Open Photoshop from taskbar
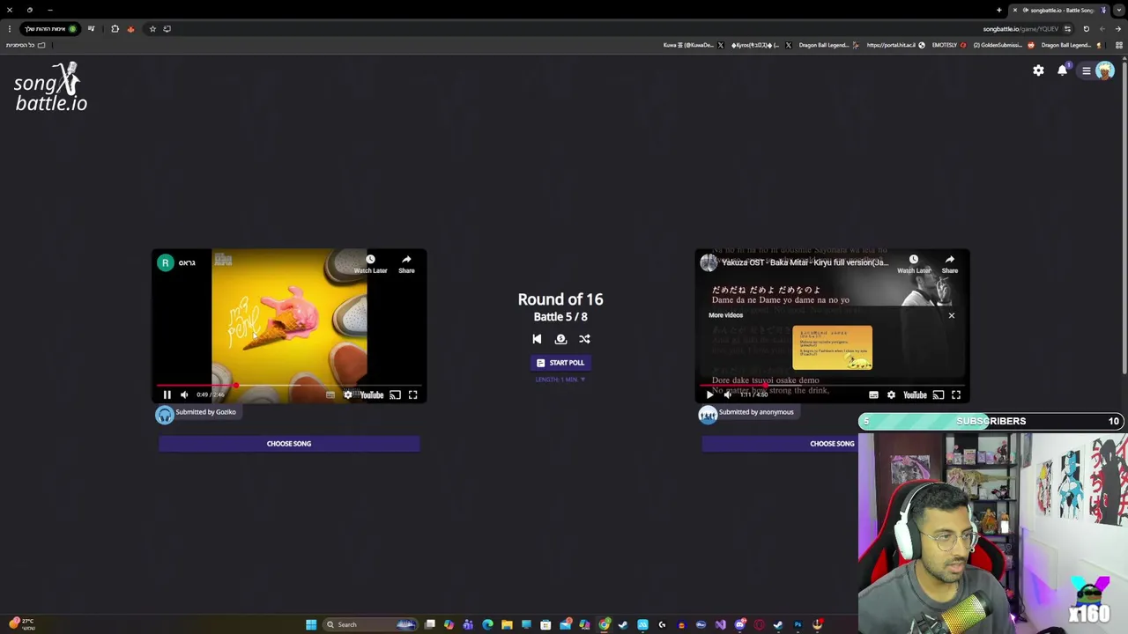Viewport: 1128px width, 634px height. click(798, 625)
